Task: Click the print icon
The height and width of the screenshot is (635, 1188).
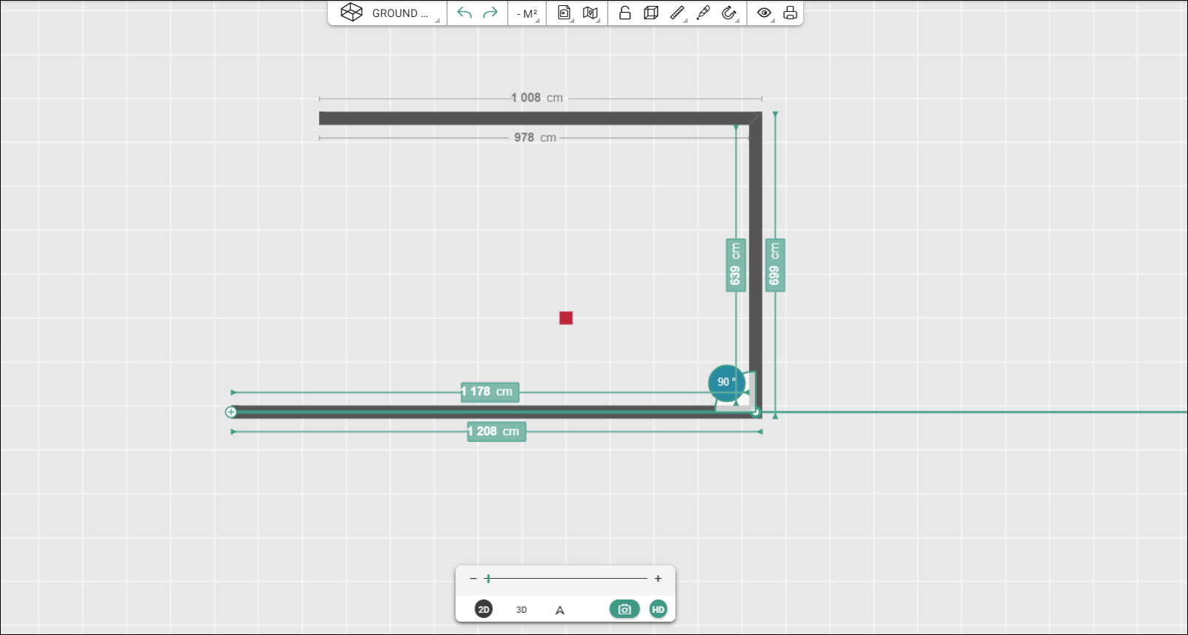Action: click(x=791, y=13)
